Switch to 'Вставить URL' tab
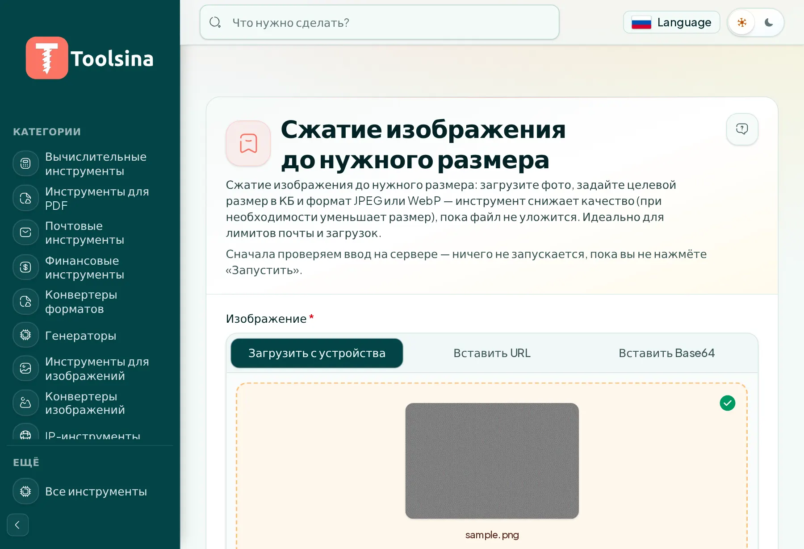This screenshot has width=804, height=549. [x=492, y=353]
